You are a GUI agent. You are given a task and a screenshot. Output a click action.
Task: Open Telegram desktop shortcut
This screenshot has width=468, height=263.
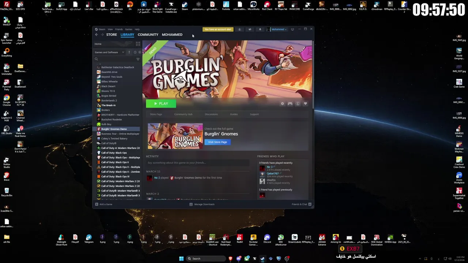click(x=89, y=239)
